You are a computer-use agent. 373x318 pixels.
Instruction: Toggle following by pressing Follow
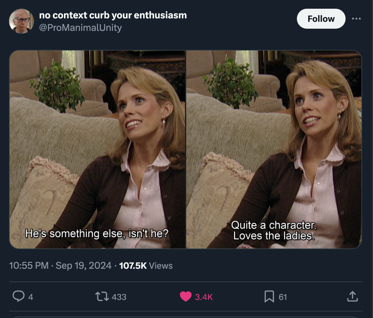click(x=321, y=19)
